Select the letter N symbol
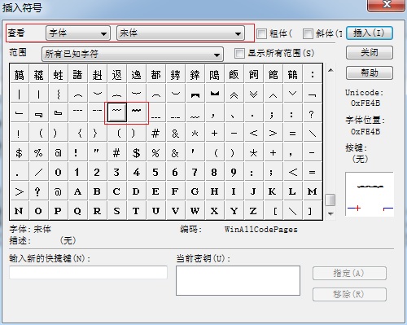407x325 pixels. (19, 211)
